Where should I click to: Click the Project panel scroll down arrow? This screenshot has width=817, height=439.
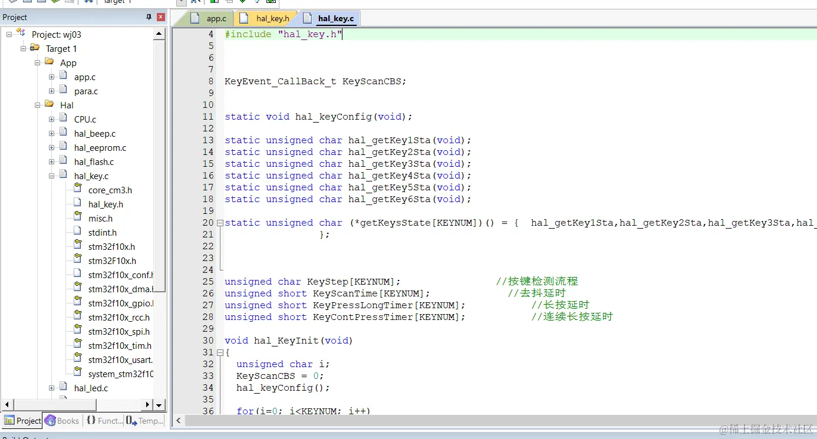coord(160,405)
